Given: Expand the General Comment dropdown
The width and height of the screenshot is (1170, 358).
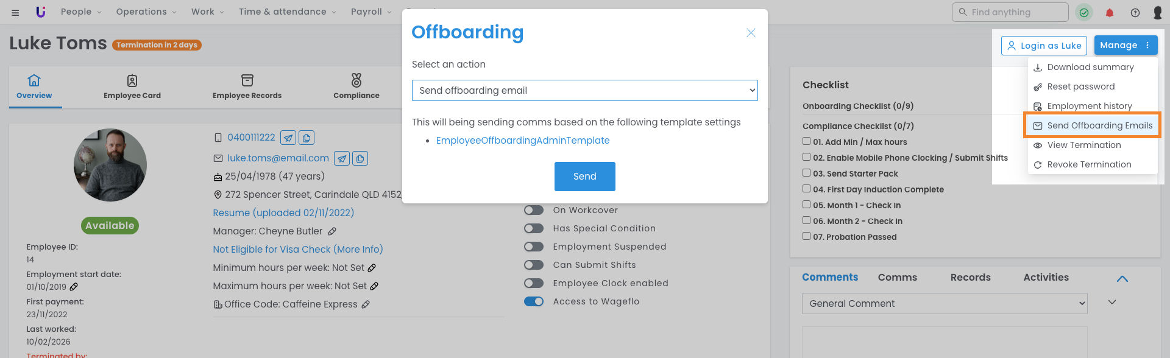Looking at the screenshot, I should [944, 303].
